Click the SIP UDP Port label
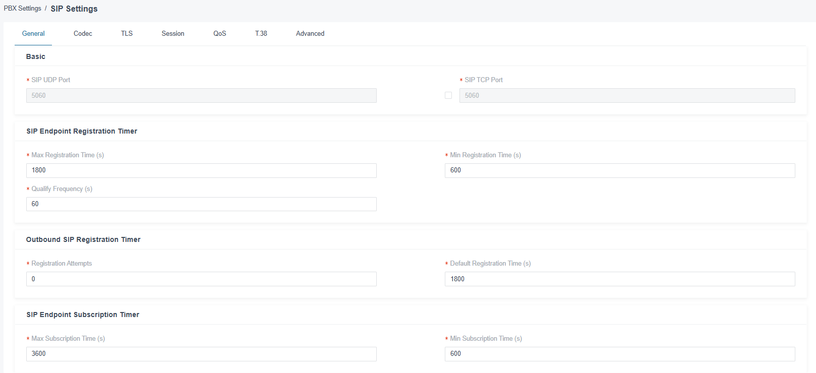This screenshot has height=373, width=816. coord(50,80)
